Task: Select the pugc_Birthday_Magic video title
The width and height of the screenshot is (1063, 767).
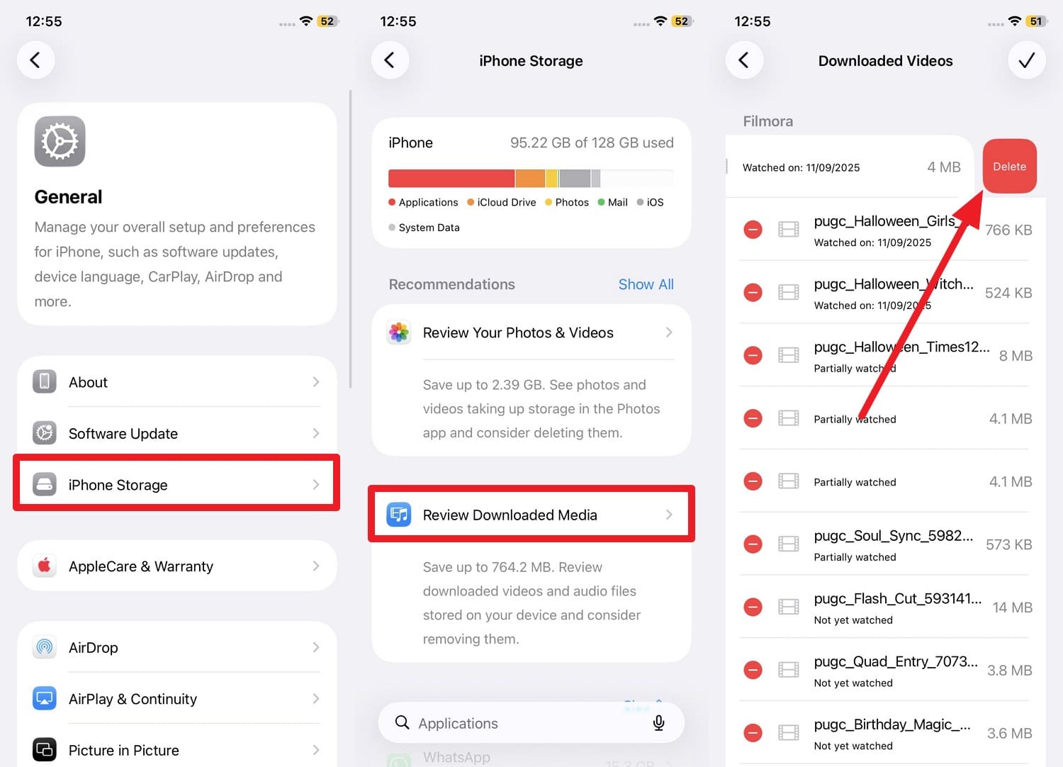Action: click(x=892, y=724)
